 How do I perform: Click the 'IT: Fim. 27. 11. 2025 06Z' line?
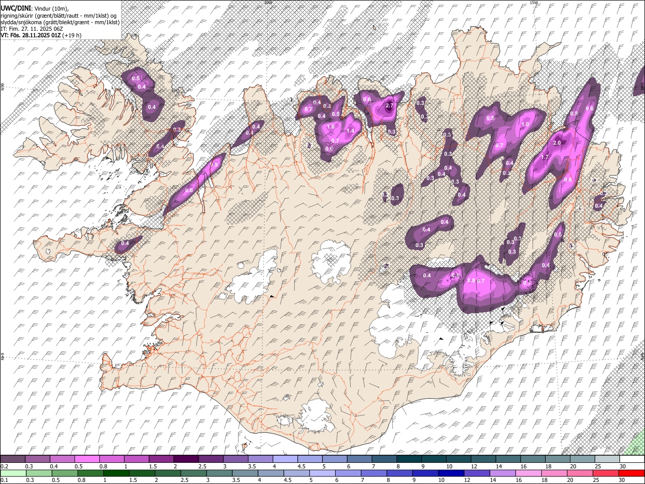point(32,29)
